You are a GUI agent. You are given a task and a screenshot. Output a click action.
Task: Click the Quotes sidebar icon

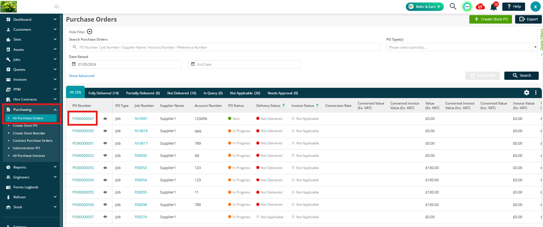click(x=8, y=69)
